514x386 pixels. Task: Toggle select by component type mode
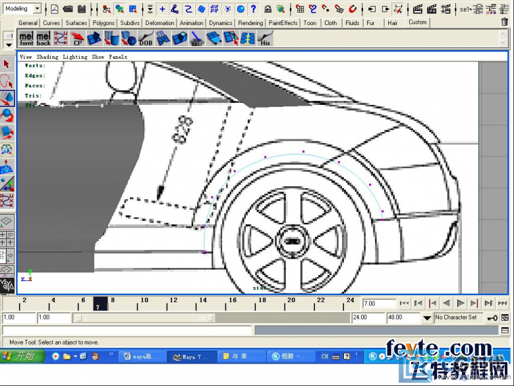coord(132,9)
